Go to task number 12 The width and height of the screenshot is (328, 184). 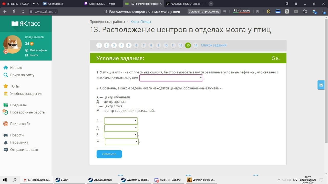181,45
